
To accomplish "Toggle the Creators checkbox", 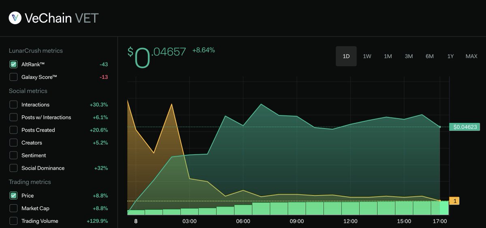I will pos(14,143).
